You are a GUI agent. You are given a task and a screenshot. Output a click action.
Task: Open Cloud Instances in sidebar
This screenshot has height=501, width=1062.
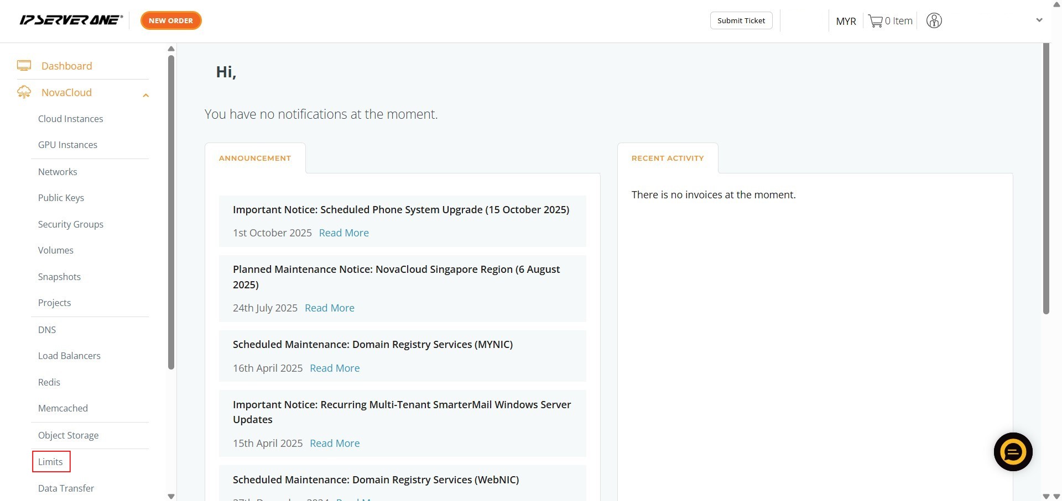coord(70,119)
